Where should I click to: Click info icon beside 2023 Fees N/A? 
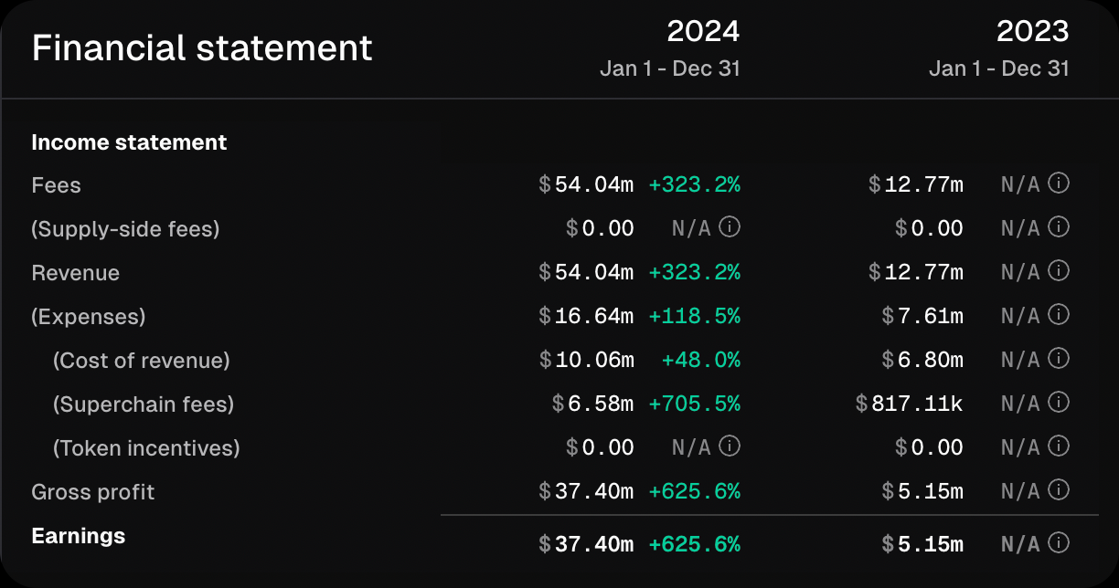[1059, 184]
